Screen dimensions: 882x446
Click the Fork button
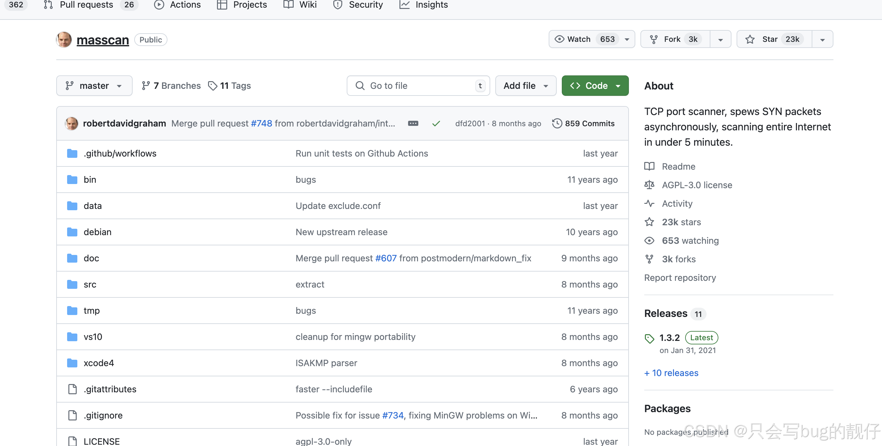click(x=675, y=39)
